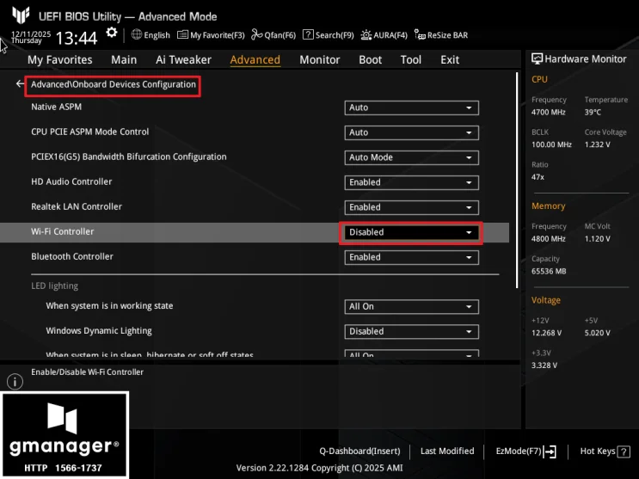Click My Favorite(F3) label
The height and width of the screenshot is (479, 639).
[x=218, y=35]
